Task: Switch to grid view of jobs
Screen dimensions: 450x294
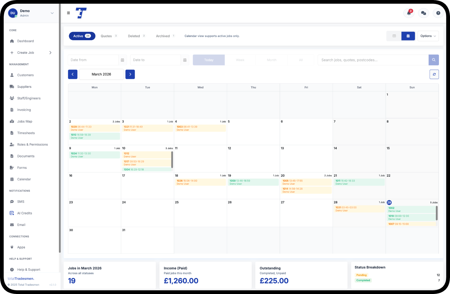Action: click(x=394, y=36)
